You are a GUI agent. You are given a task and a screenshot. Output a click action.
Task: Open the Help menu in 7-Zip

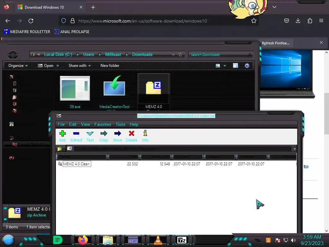[134, 124]
